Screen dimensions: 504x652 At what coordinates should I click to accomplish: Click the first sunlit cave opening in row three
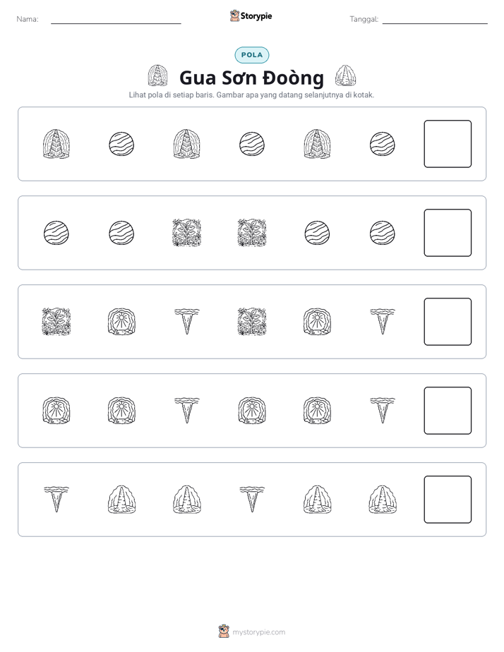coord(121,322)
